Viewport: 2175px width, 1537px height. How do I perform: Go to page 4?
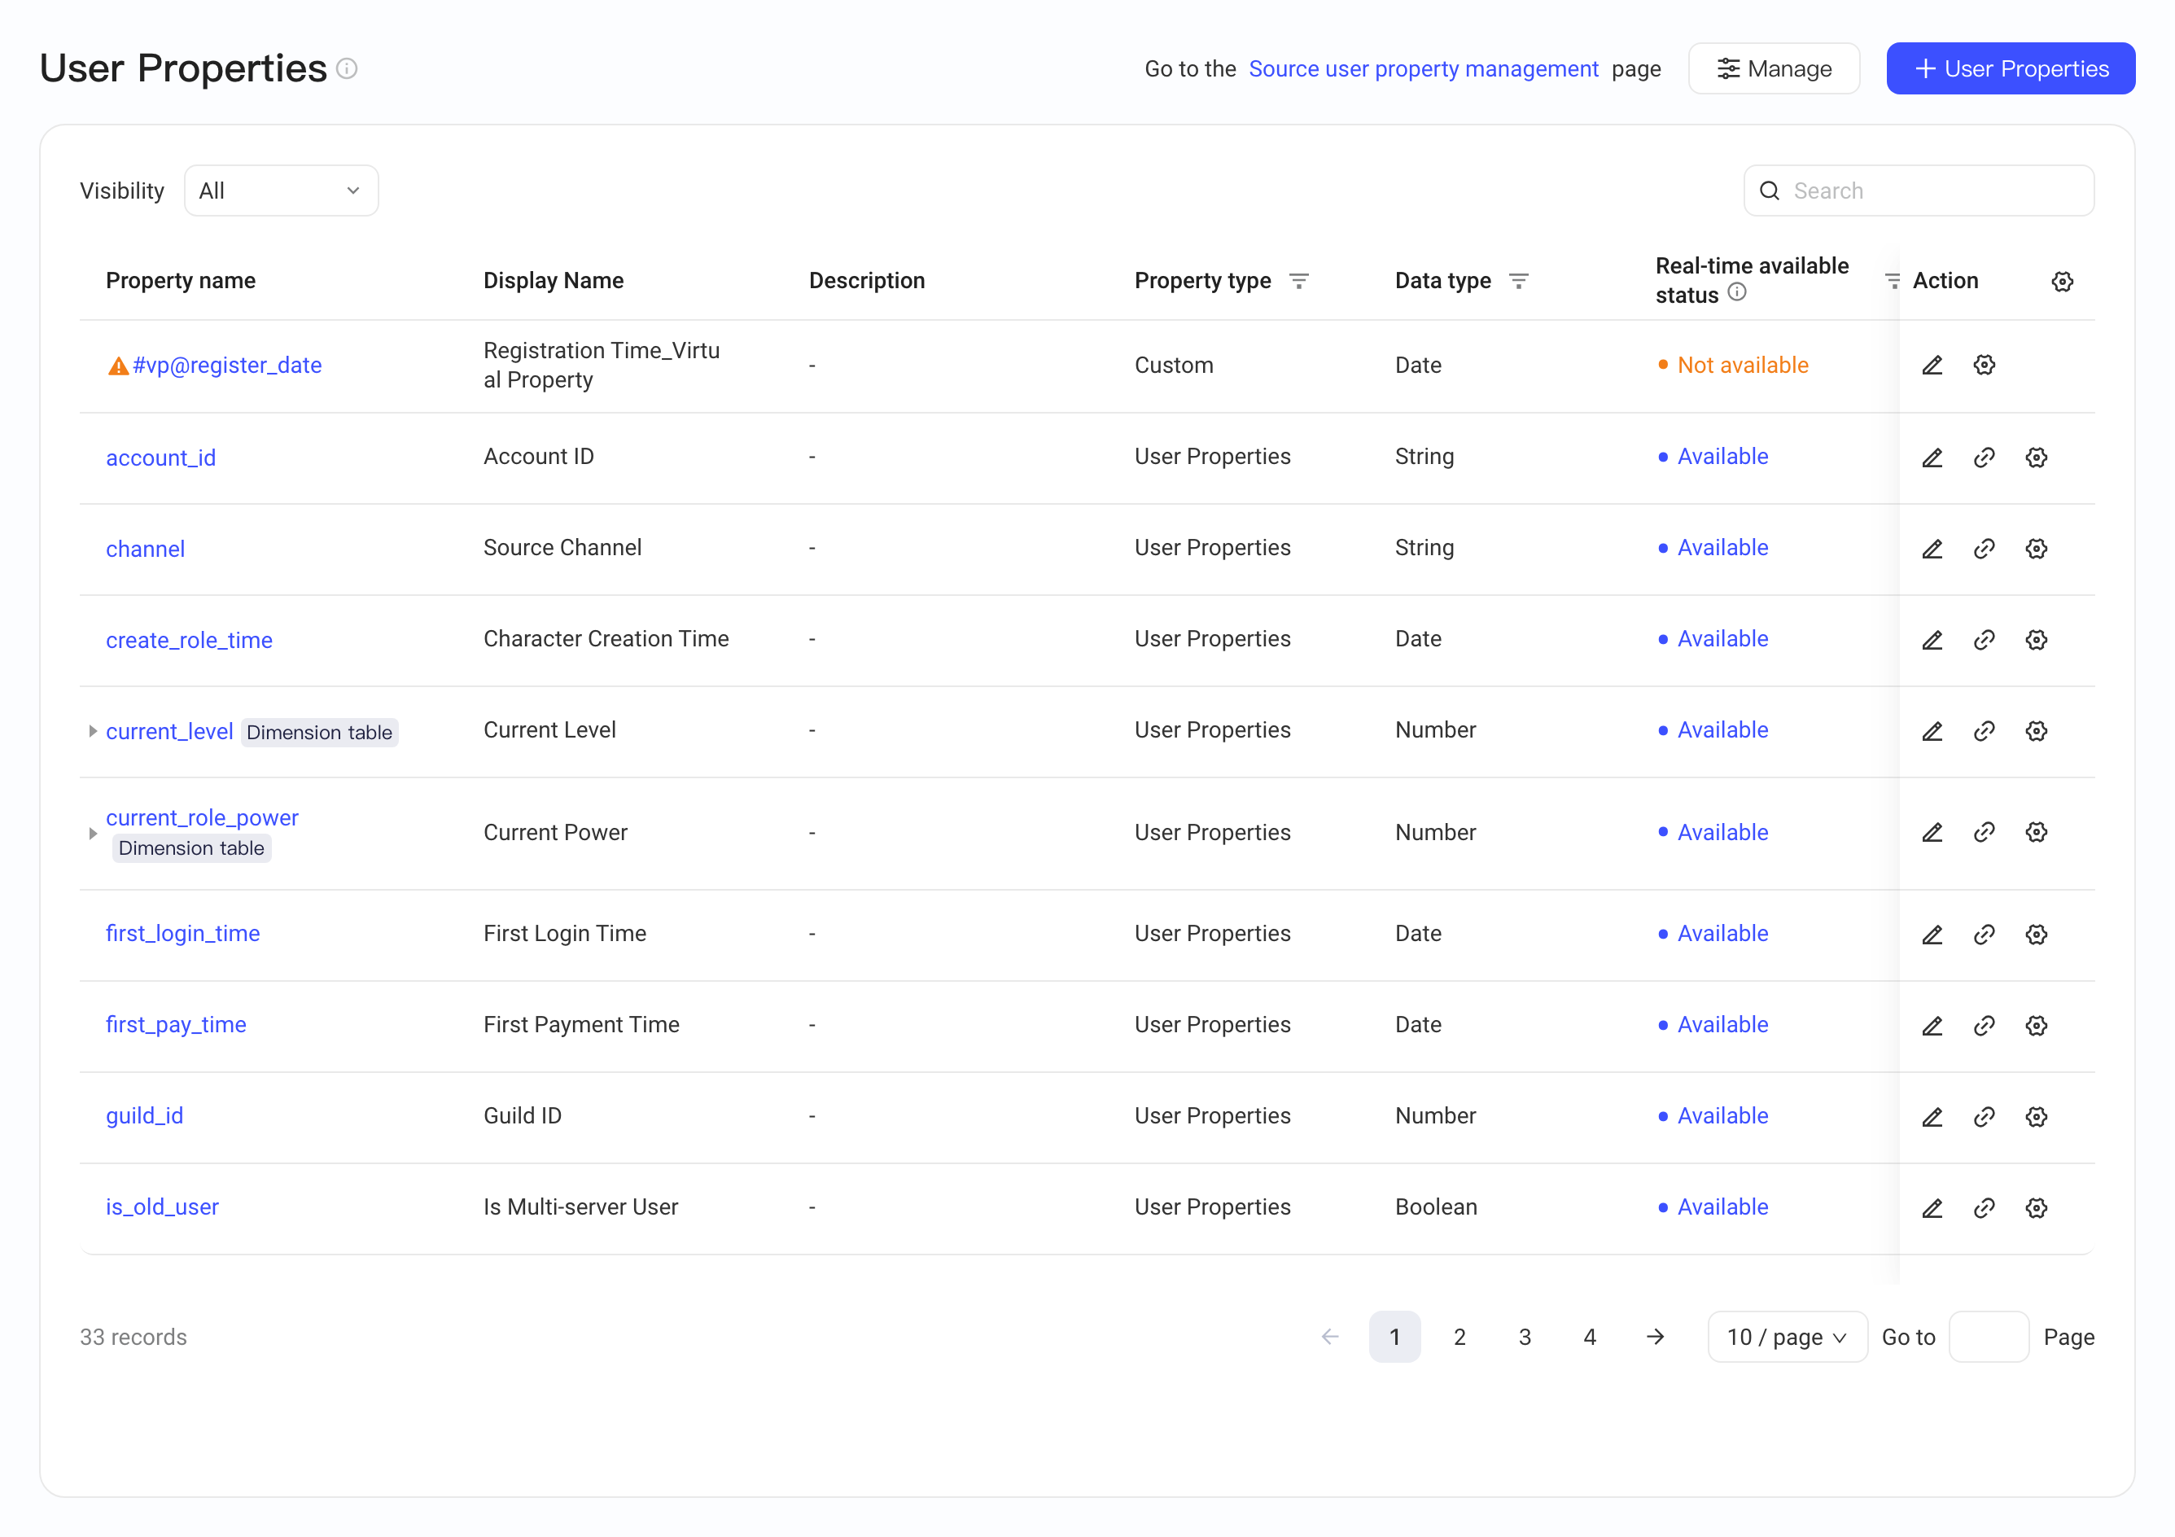(1590, 1336)
